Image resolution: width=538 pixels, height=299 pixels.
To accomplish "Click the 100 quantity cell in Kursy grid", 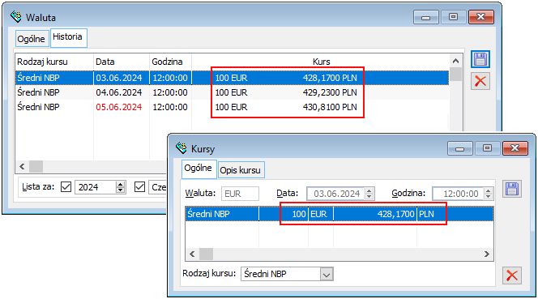I will 284,214.
